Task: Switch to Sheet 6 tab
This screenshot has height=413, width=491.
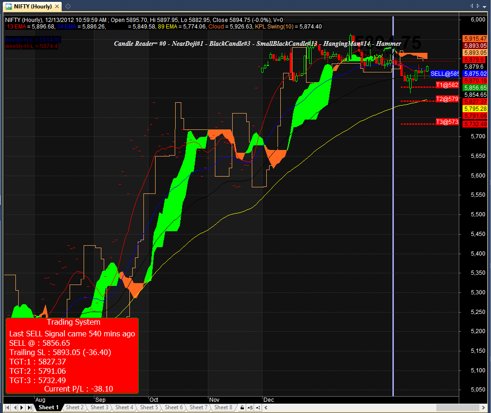Action: [x=173, y=407]
